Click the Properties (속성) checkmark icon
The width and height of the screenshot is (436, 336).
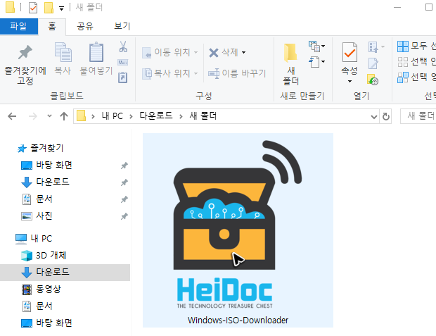click(350, 52)
